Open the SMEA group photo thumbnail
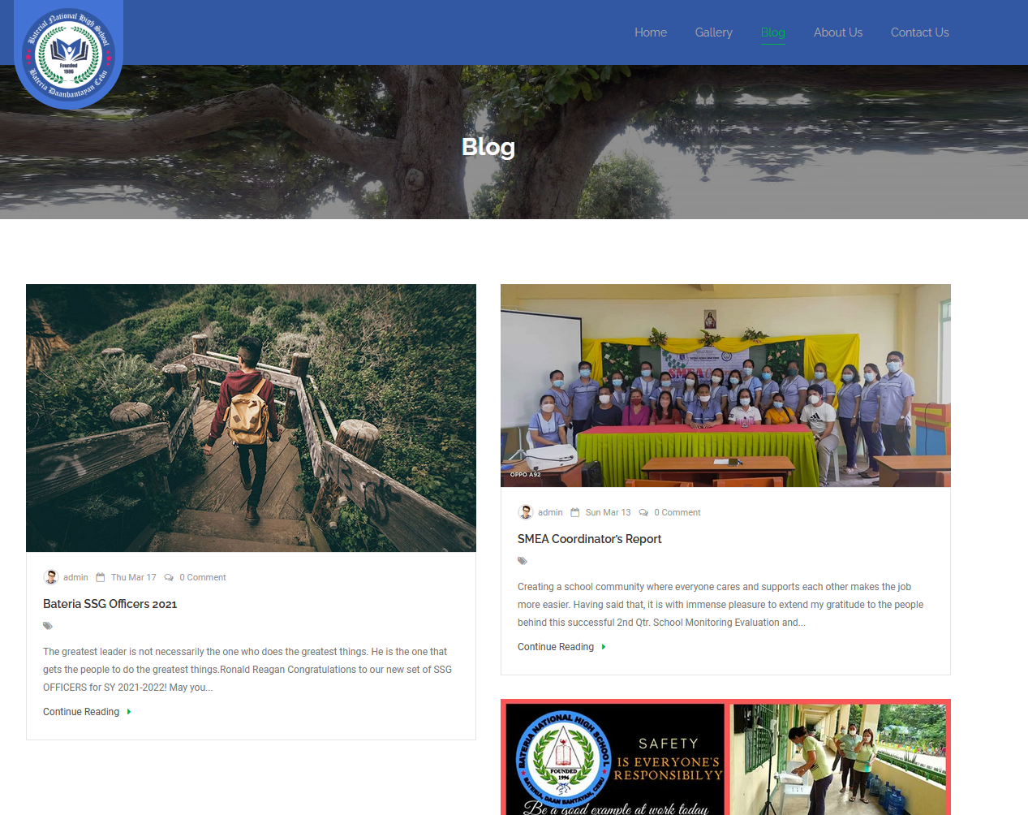Image resolution: width=1028 pixels, height=815 pixels. click(x=725, y=386)
